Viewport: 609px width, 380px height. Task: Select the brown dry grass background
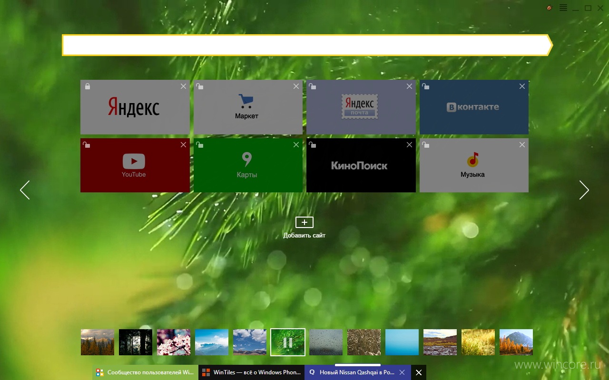pos(364,342)
